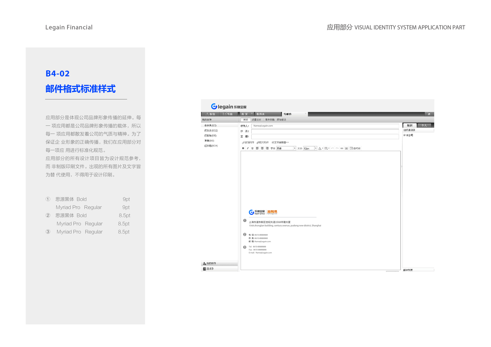Click the insert image icon

[347, 148]
